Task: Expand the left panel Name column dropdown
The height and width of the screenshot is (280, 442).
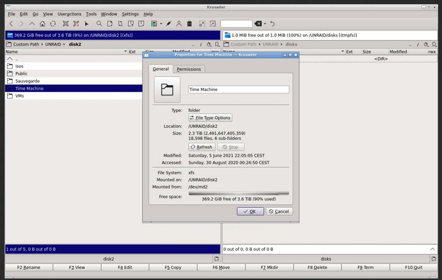Action: [x=126, y=52]
